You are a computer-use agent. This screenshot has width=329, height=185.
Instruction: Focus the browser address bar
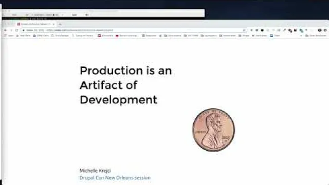tap(134, 30)
